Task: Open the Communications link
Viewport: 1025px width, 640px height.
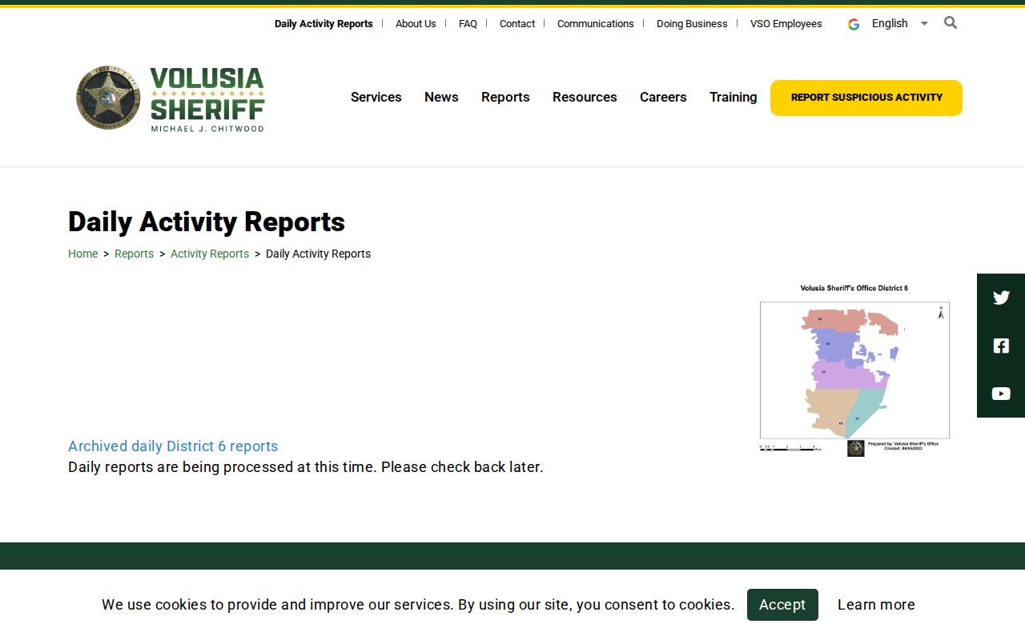Action: (x=596, y=24)
